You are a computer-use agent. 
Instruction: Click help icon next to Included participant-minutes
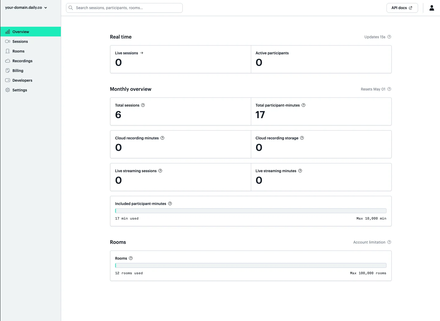pyautogui.click(x=170, y=203)
